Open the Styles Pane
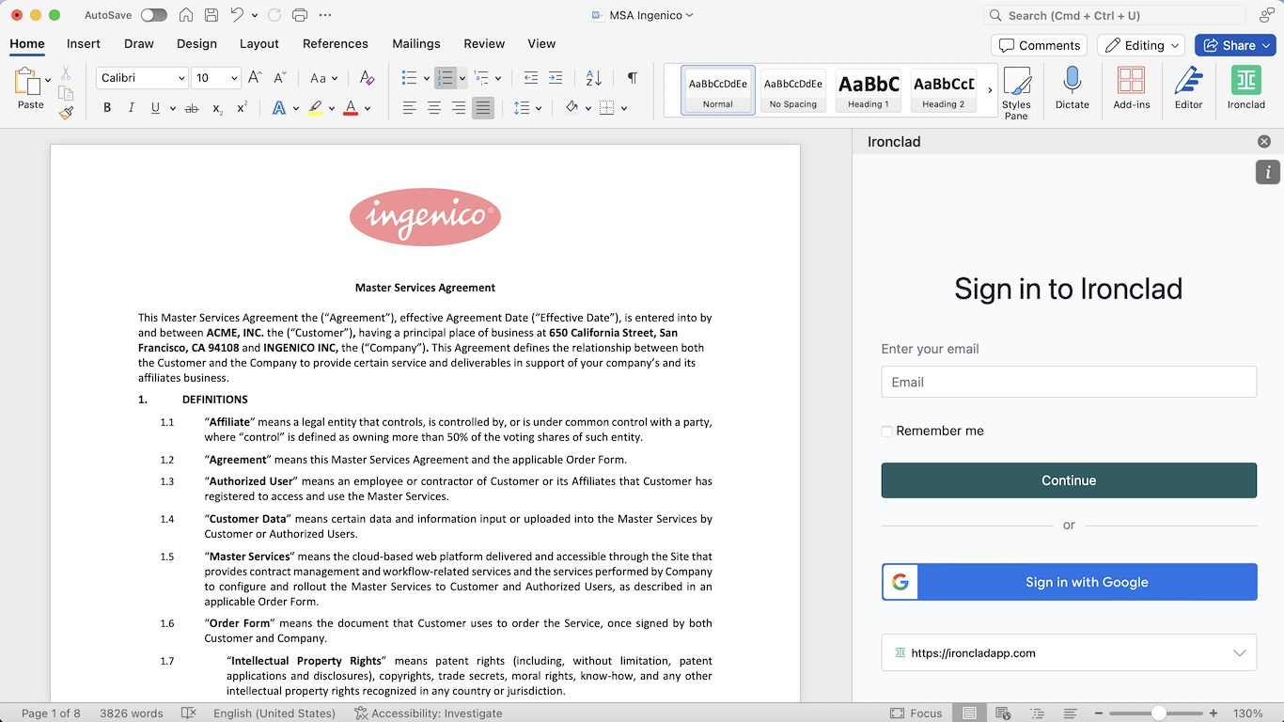 (1016, 93)
